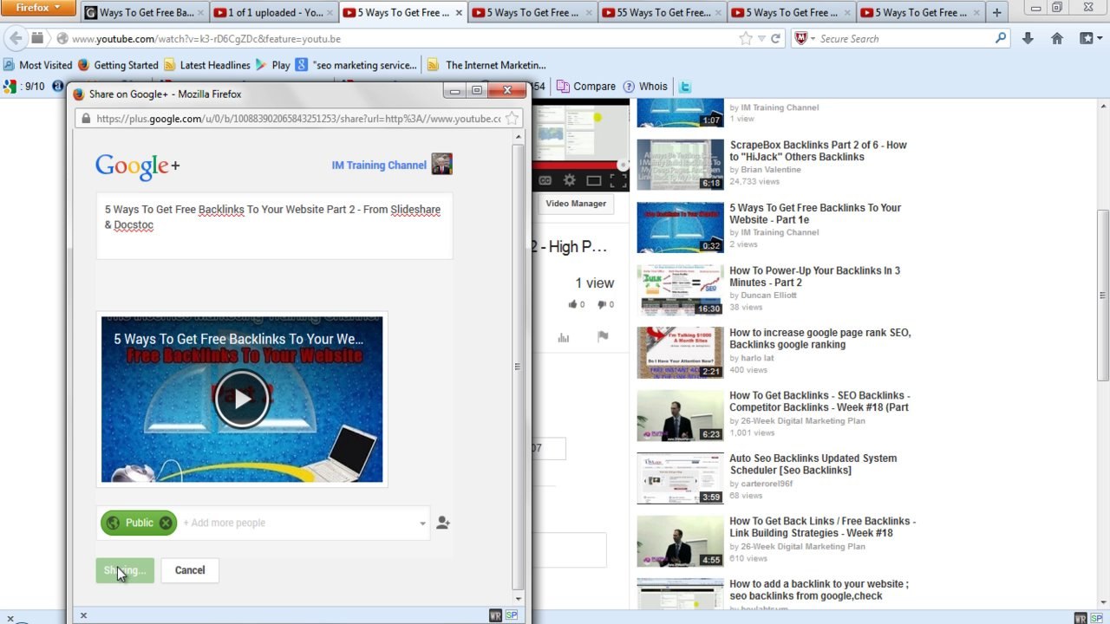Click the search magnifier in Secure Search

(1001, 38)
